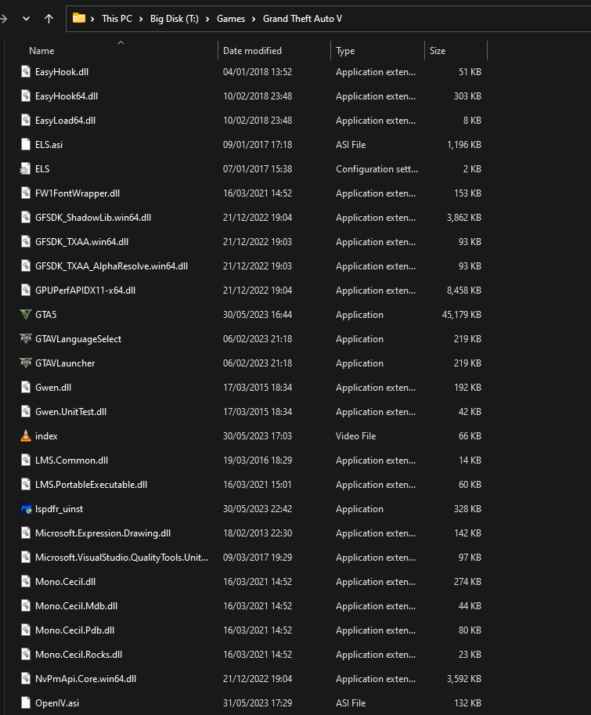The image size is (591, 715).
Task: Click ASI File type in OpenIV.asi row
Action: click(351, 703)
